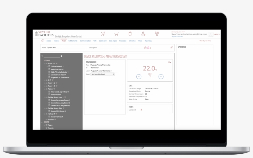The width and height of the screenshot is (253, 158).
Task: Click the Logout link
Action: [x=217, y=34]
